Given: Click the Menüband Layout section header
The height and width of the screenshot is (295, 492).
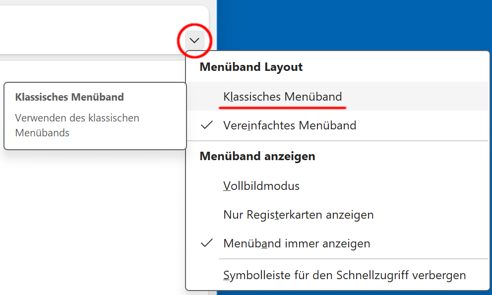Looking at the screenshot, I should coord(251,67).
